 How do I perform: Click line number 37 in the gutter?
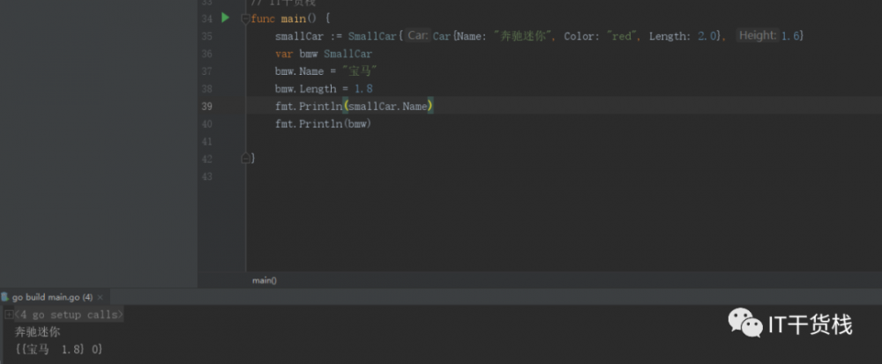click(x=206, y=71)
